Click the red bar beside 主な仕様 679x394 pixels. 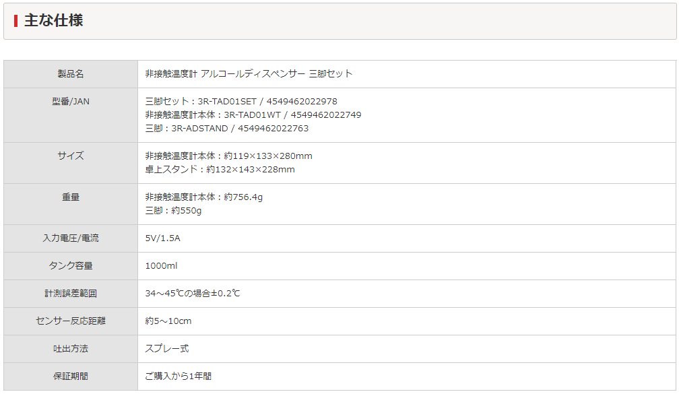tap(15, 21)
